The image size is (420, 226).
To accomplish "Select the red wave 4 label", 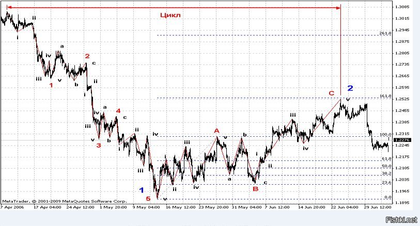I will [118, 110].
